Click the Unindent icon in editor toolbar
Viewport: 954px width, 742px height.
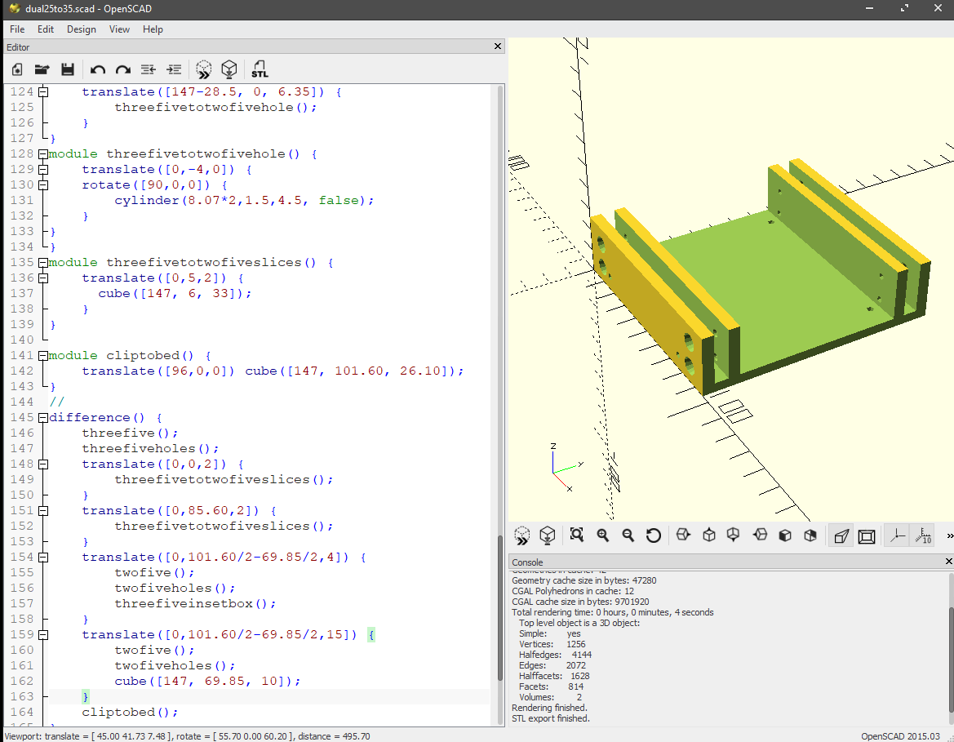pos(148,69)
